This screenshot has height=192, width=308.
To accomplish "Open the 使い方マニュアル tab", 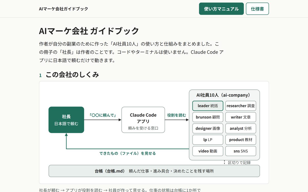I will pos(221,9).
